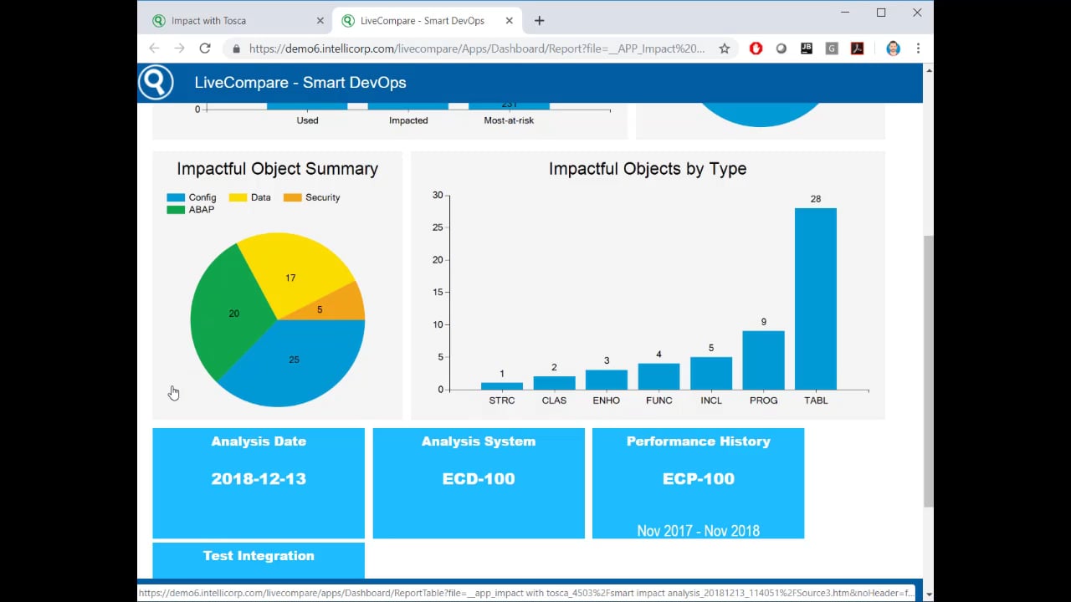Reload the page with refresh icon
This screenshot has width=1071, height=602.
tap(205, 48)
